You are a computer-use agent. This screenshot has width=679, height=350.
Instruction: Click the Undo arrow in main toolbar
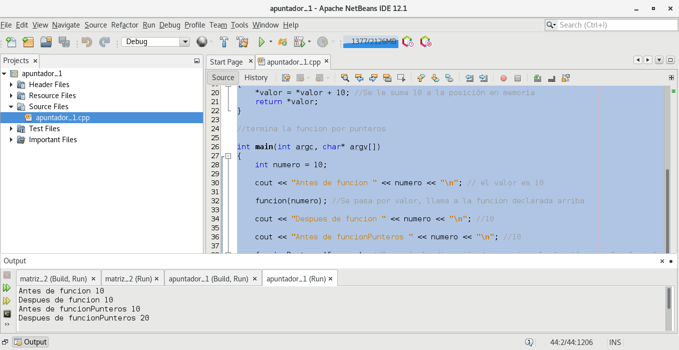pos(87,42)
